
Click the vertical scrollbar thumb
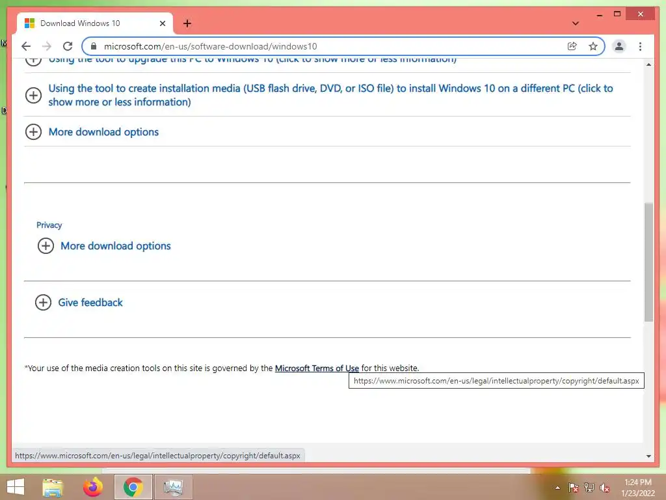tap(648, 262)
